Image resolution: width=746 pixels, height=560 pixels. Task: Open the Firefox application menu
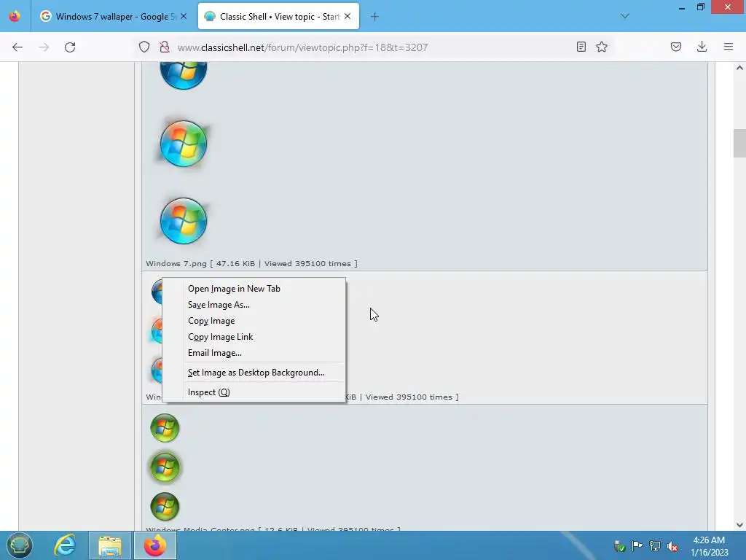pos(729,47)
